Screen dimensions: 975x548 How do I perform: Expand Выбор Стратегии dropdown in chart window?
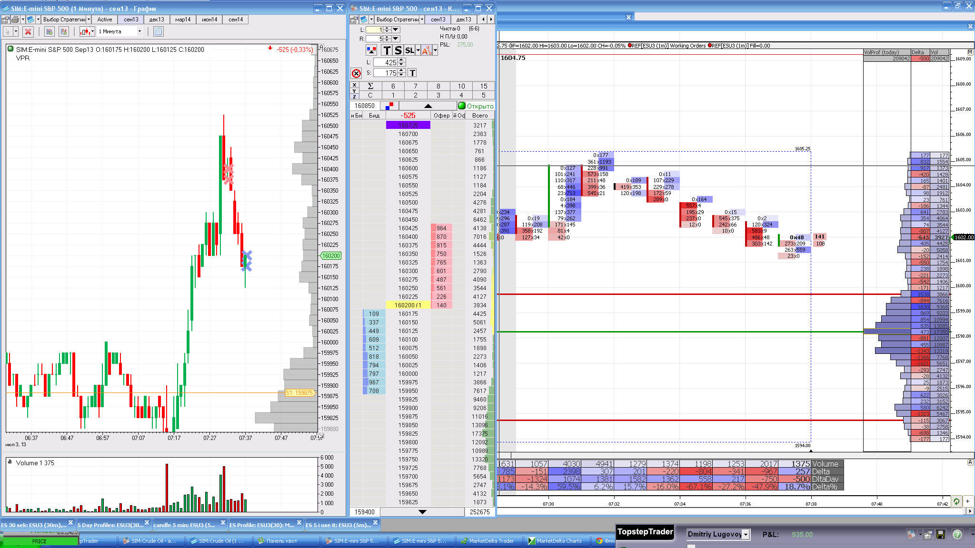89,20
